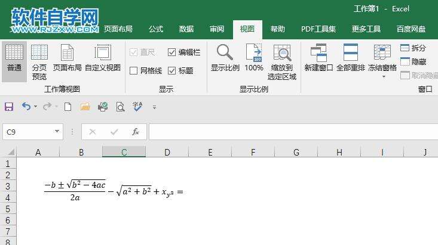The height and width of the screenshot is (245, 438).
Task: Select column C header
Action: 124,152
